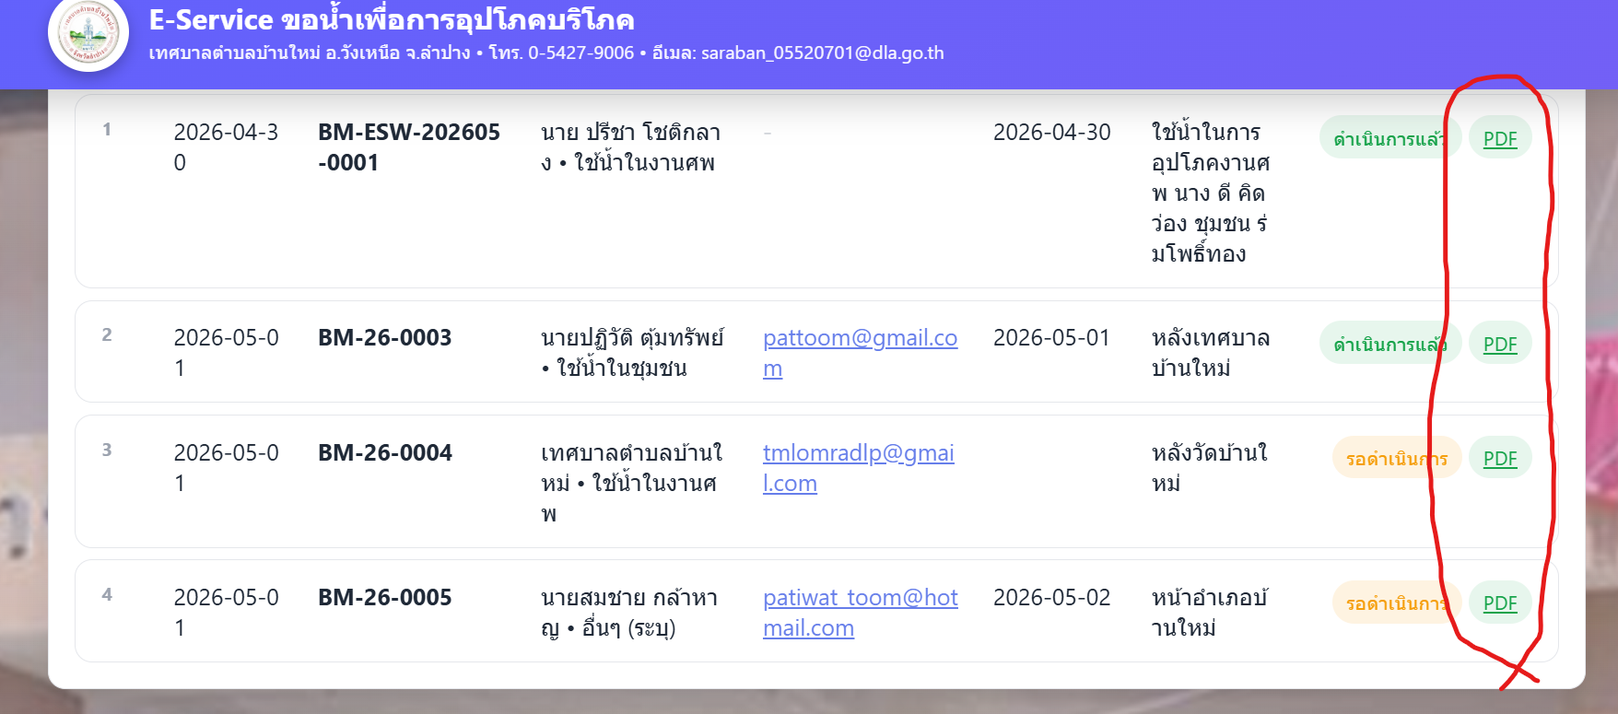1618x714 pixels.
Task: Select request number BM-26-0003
Action: coord(385,338)
